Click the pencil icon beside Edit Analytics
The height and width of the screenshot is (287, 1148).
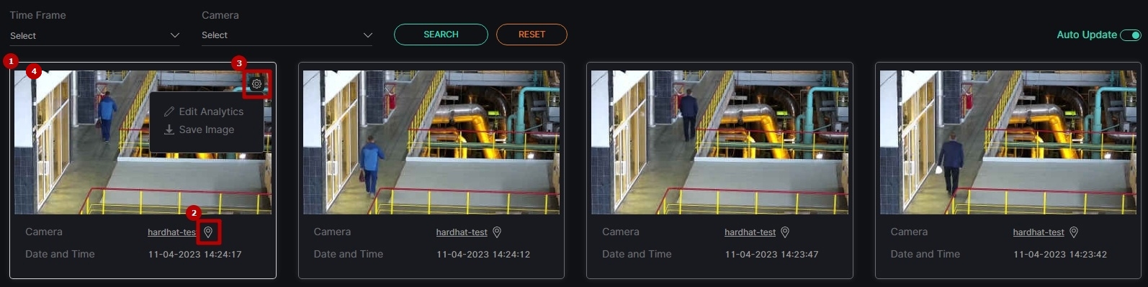tap(169, 111)
